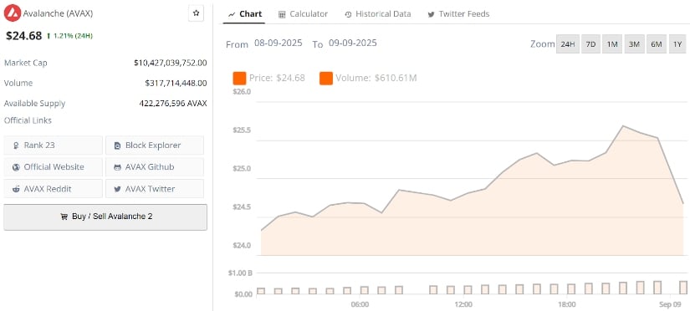Click the shopping cart icon on Buy button
690x311 pixels.
click(64, 217)
